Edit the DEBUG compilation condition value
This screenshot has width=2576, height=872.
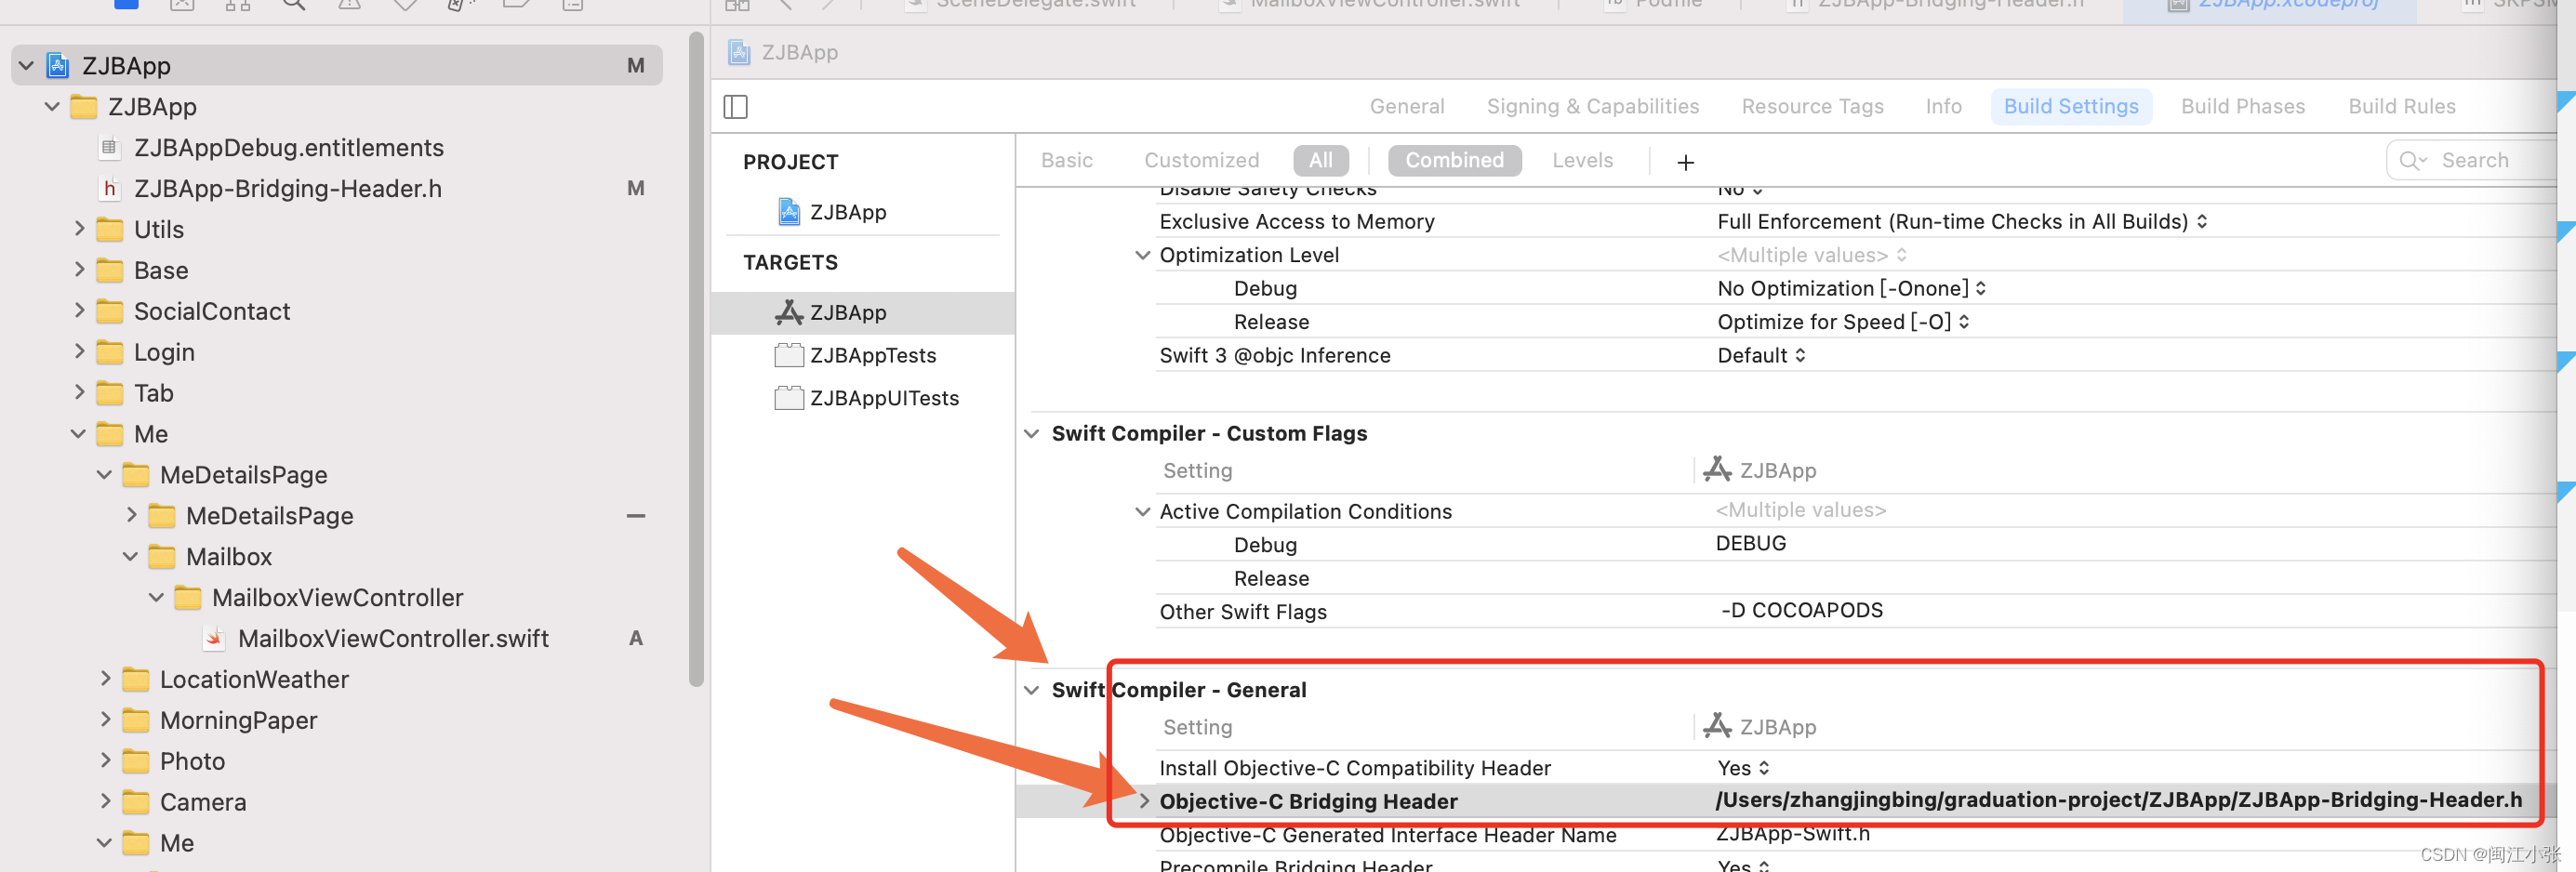tap(1750, 544)
